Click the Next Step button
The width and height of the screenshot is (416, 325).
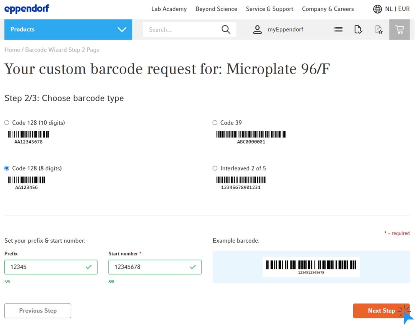381,311
